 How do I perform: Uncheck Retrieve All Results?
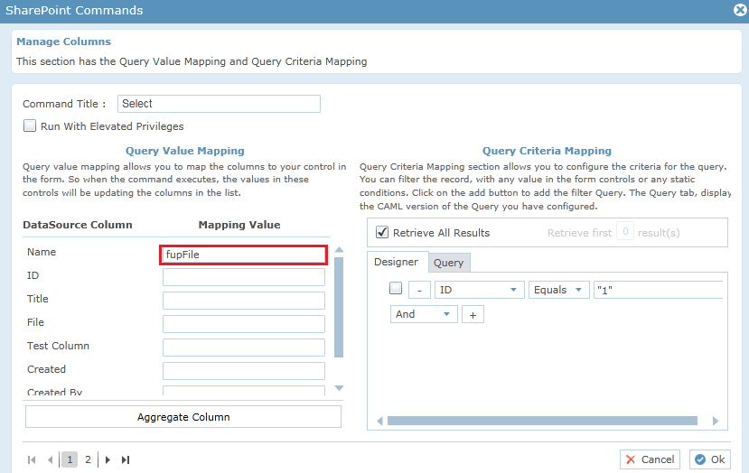click(382, 233)
